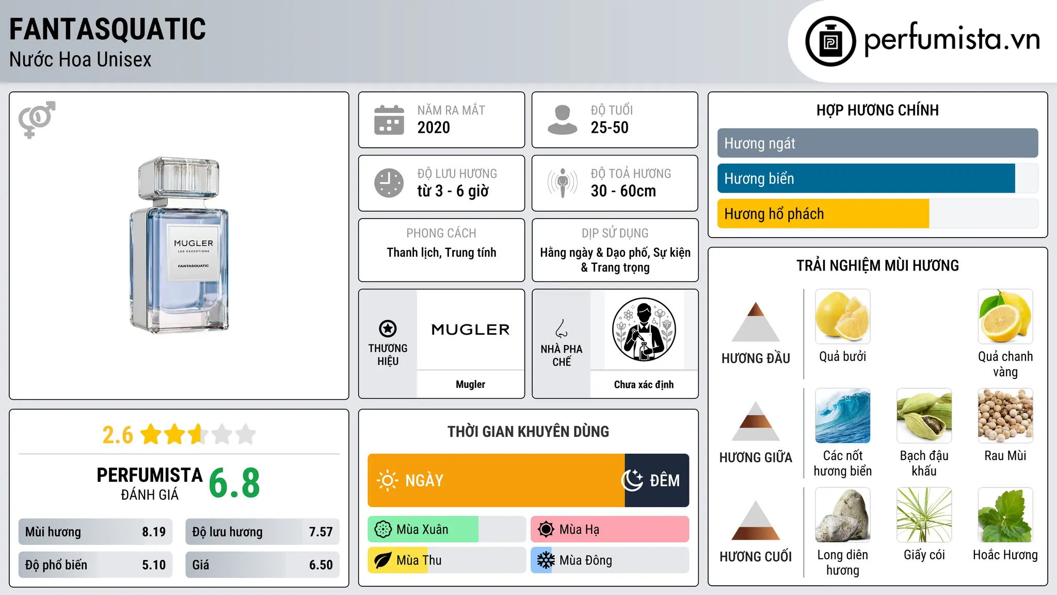Select the age range 25-50
1057x595 pixels.
click(x=610, y=128)
